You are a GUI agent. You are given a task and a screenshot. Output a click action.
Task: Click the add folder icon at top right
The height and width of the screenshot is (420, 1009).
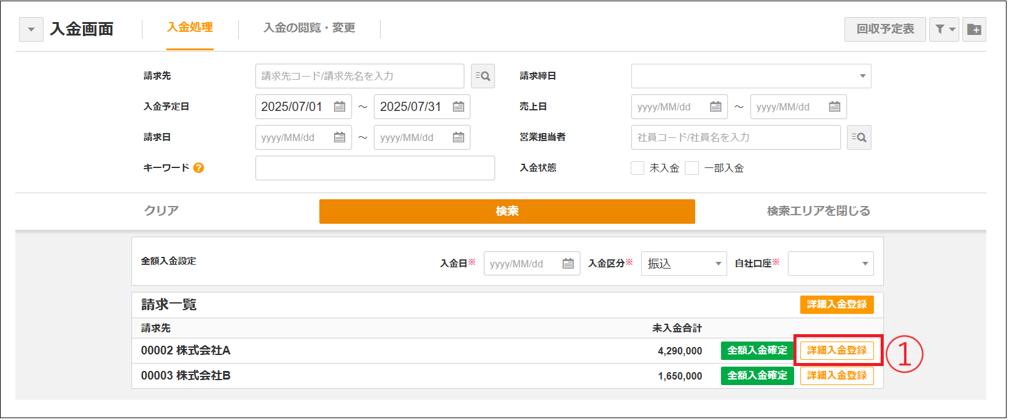coord(974,29)
